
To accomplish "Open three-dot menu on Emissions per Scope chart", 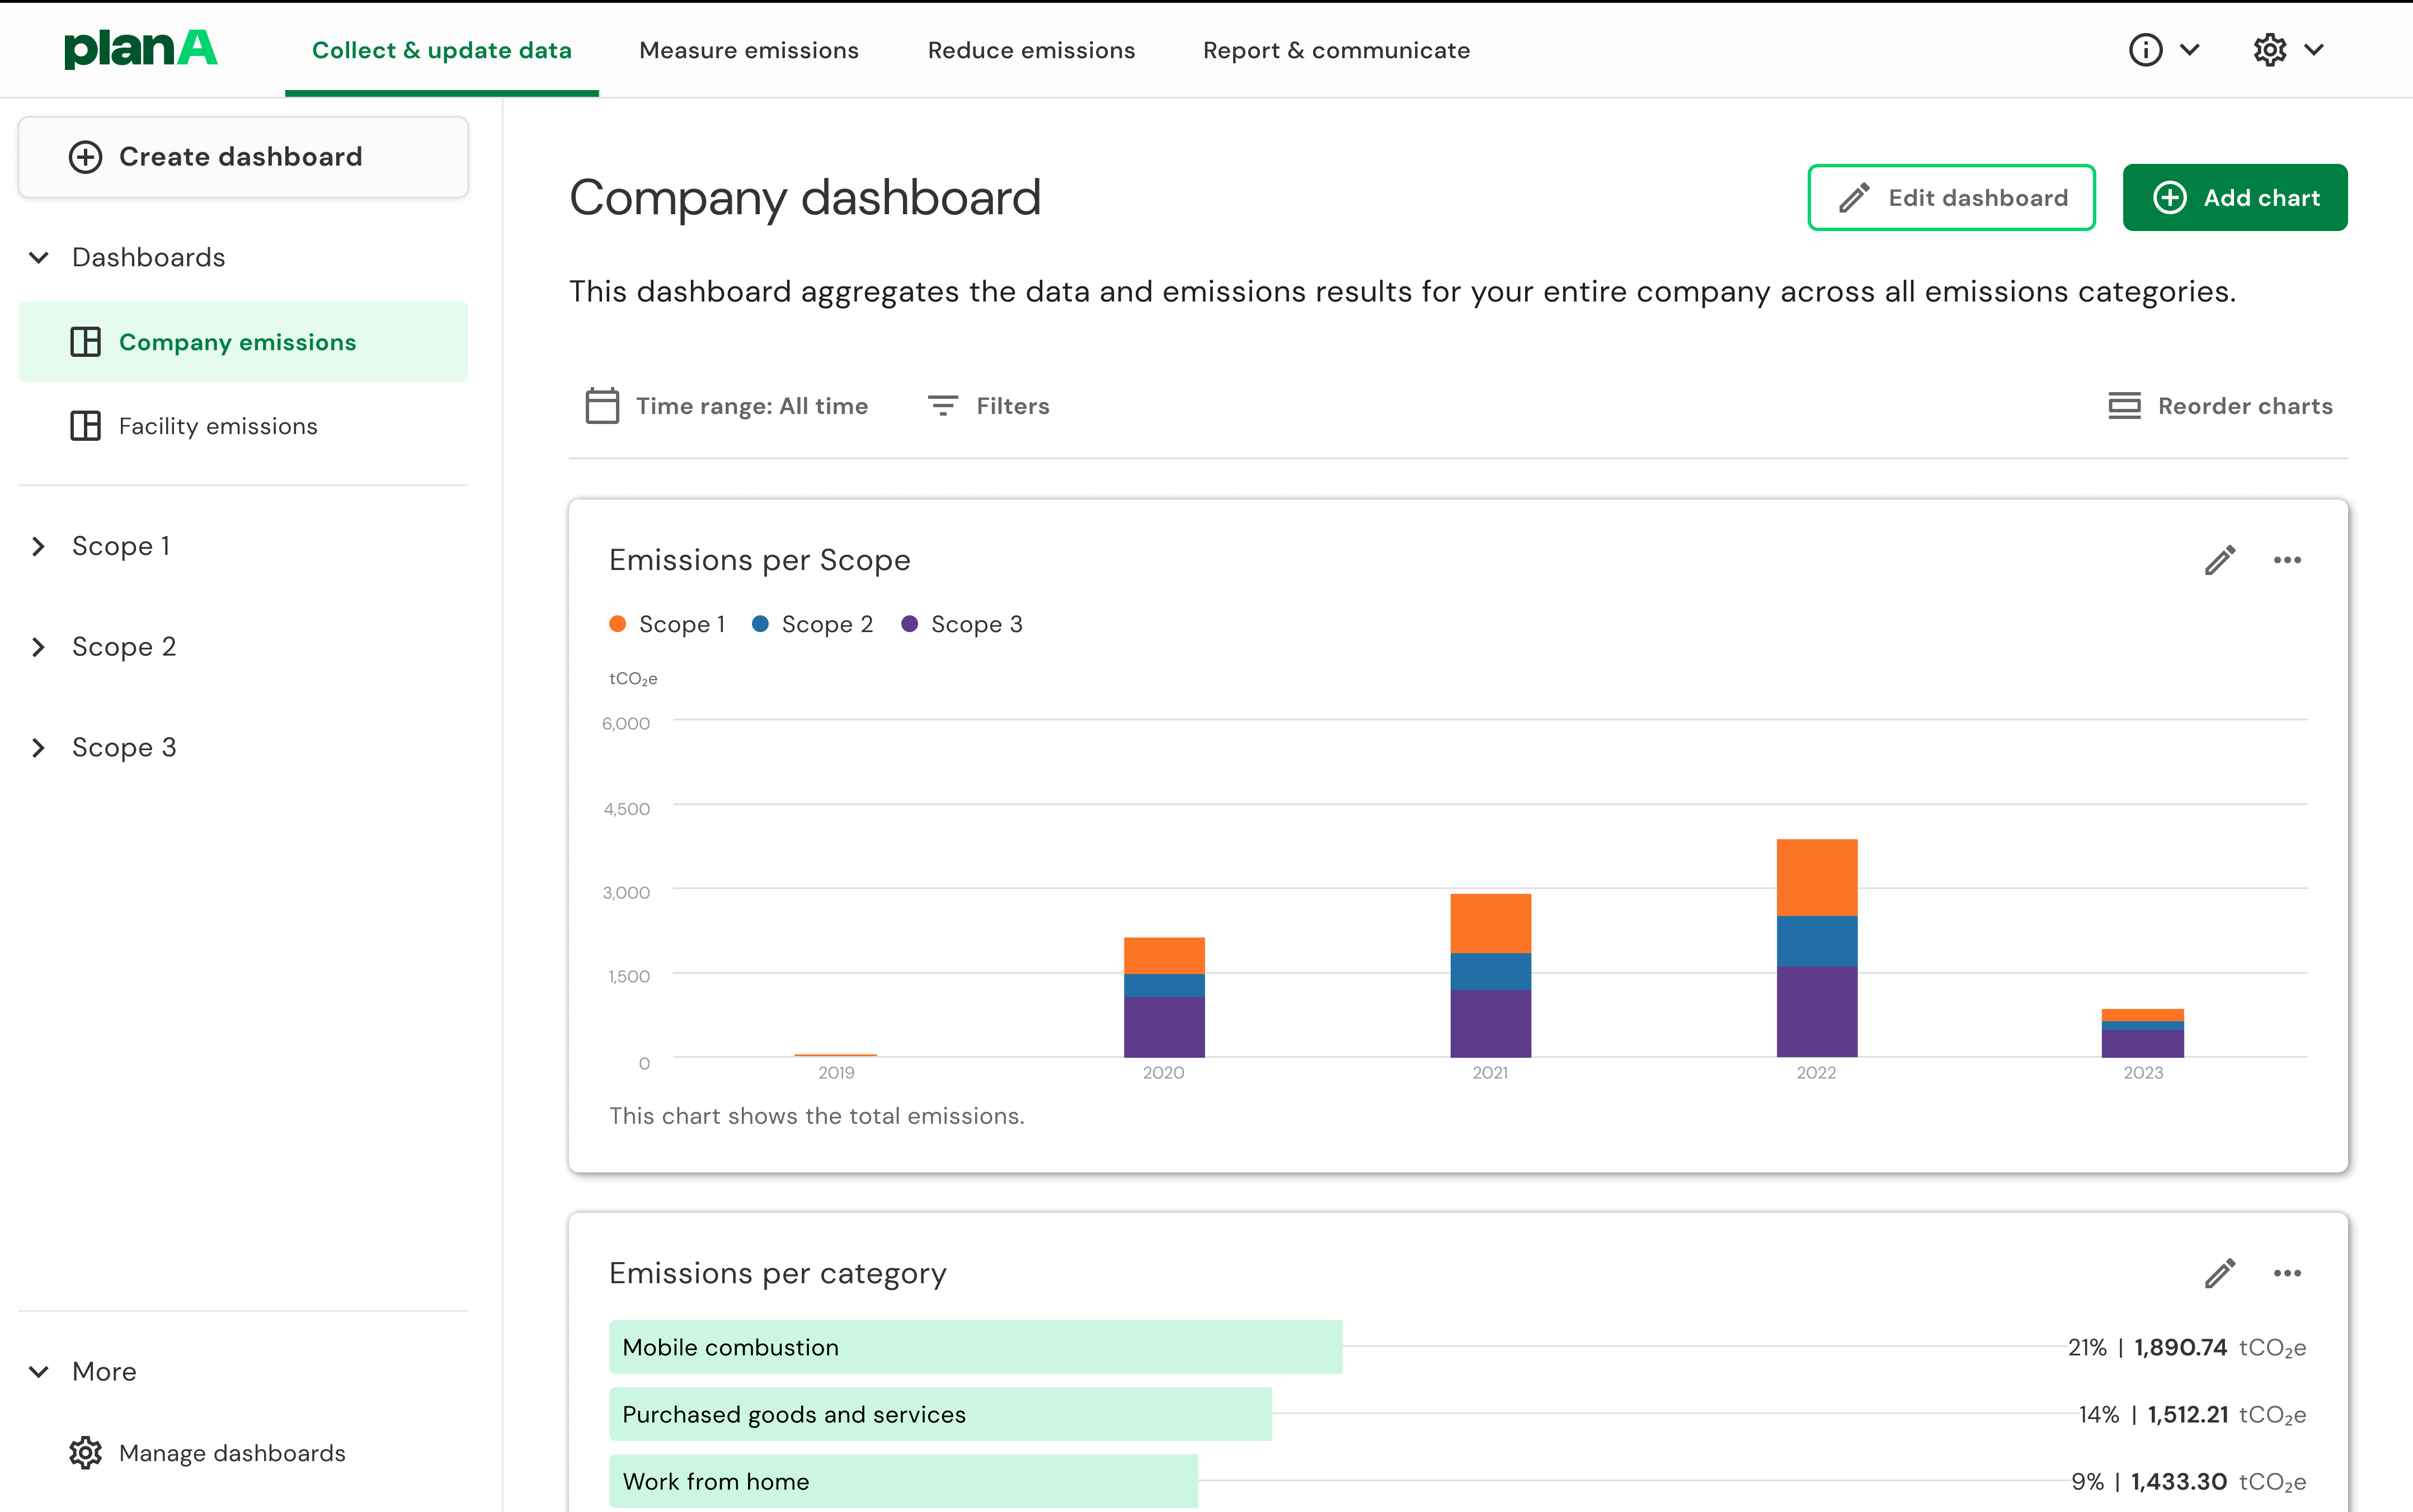I will click(2287, 560).
